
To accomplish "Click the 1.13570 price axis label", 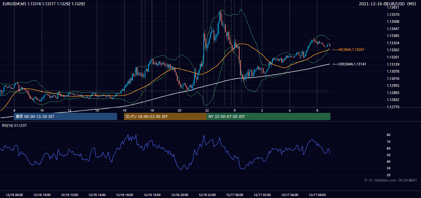I will coord(393,15).
